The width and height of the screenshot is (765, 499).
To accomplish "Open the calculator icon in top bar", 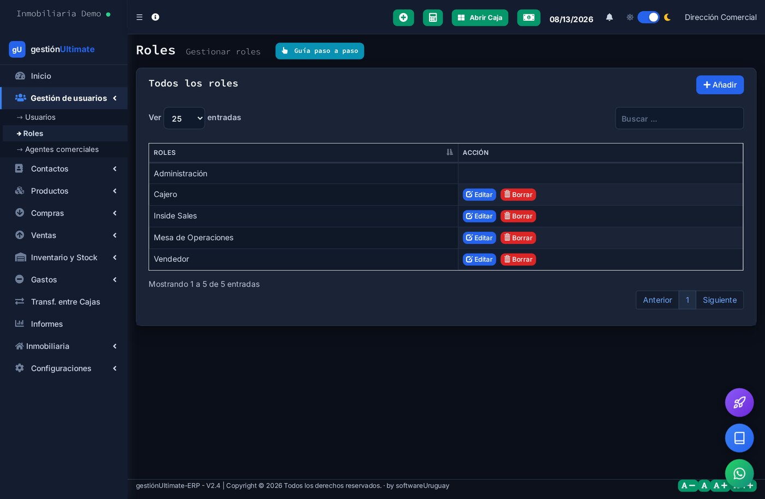I will (433, 17).
